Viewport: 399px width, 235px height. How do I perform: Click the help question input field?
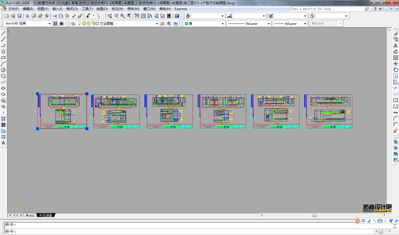click(x=327, y=9)
